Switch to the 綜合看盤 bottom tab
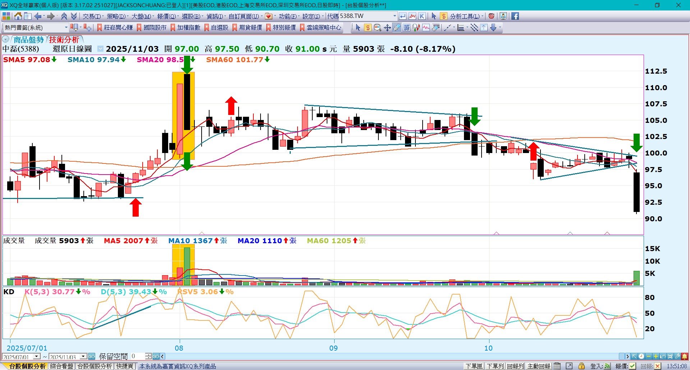Image resolution: width=690 pixels, height=370 pixels. click(61, 366)
